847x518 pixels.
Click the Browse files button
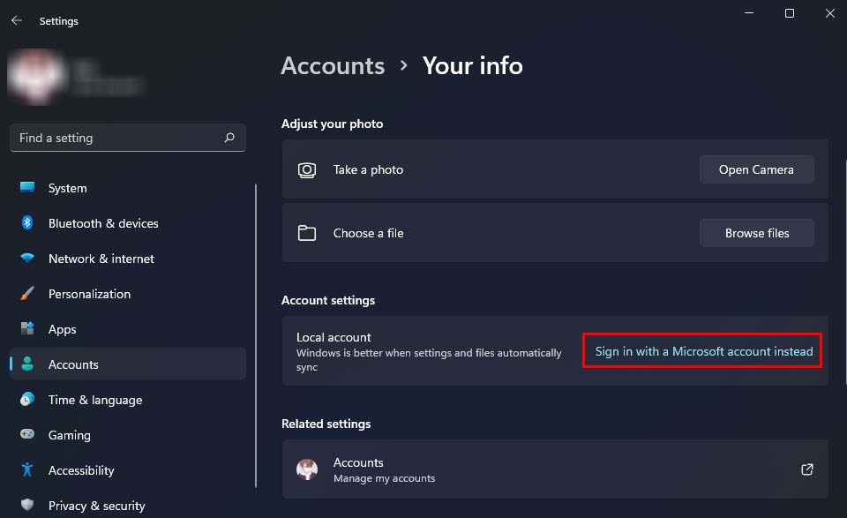point(756,233)
